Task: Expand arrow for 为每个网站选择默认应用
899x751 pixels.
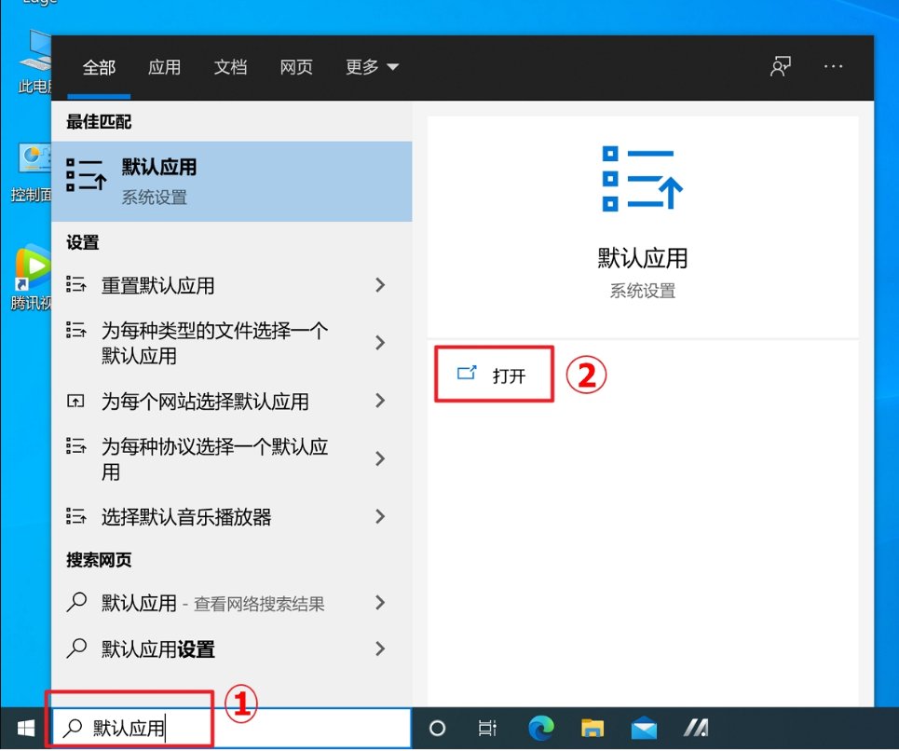Action: tap(379, 401)
